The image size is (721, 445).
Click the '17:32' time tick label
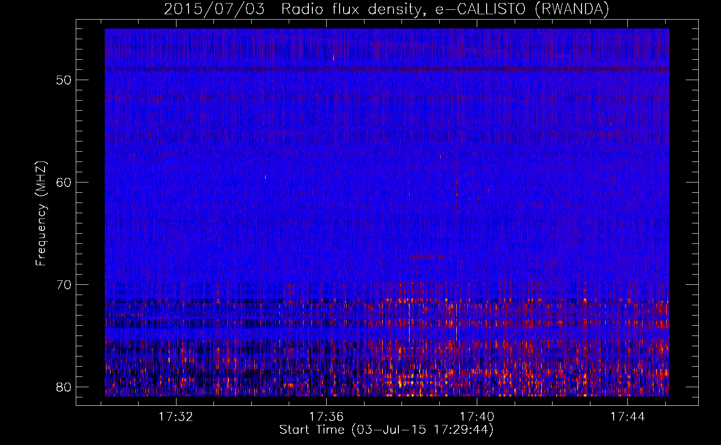(176, 417)
